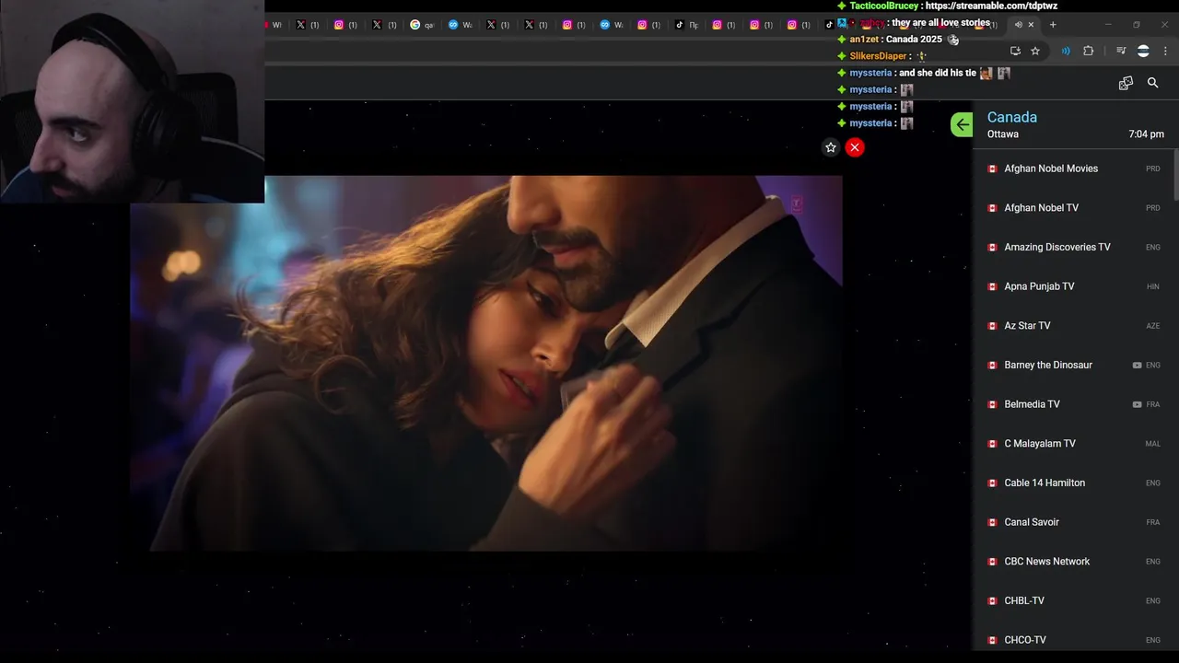Go back with the green arrow button

[x=962, y=124]
